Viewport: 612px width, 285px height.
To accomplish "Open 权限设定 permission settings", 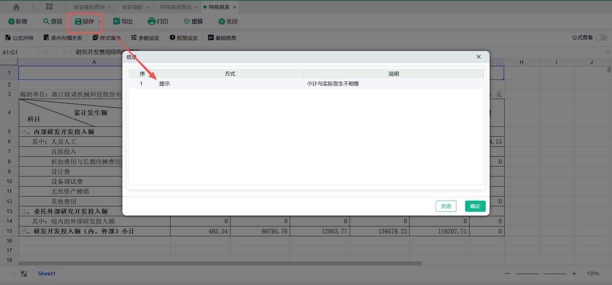I will click(x=184, y=38).
